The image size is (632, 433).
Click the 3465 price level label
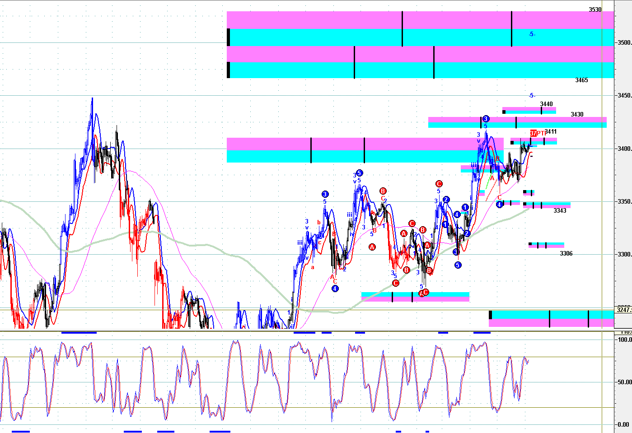coord(581,80)
